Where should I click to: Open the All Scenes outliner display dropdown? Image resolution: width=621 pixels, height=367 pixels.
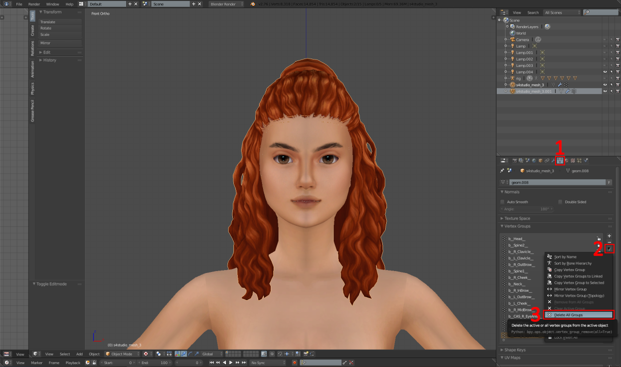point(562,13)
